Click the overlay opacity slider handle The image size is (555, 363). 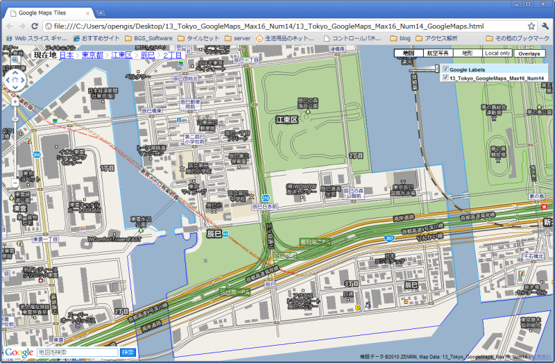pyautogui.click(x=436, y=69)
